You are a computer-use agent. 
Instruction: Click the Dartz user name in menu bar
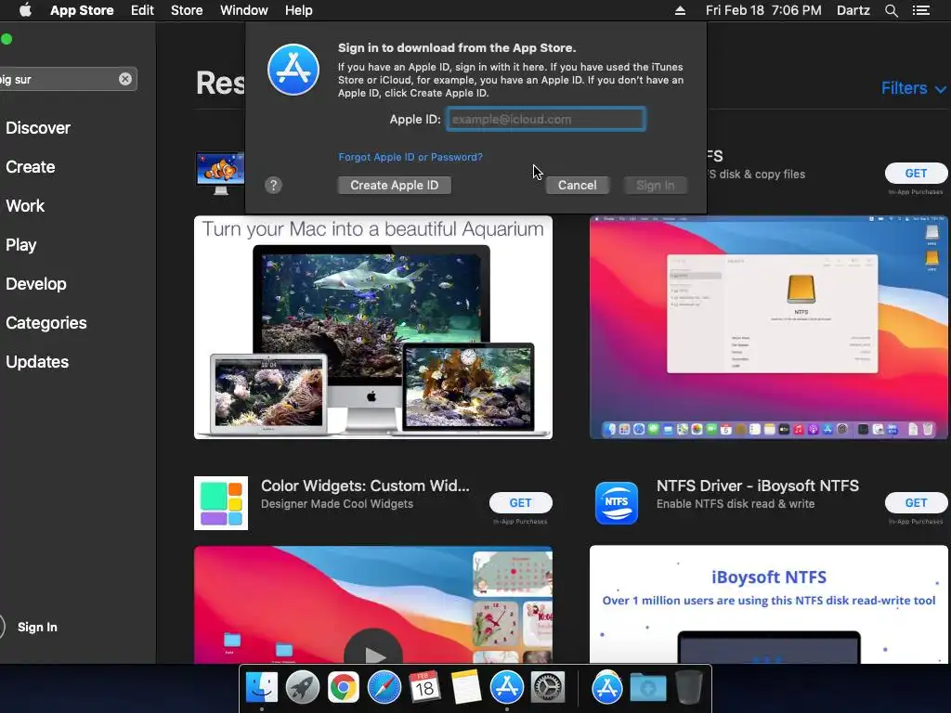point(853,10)
